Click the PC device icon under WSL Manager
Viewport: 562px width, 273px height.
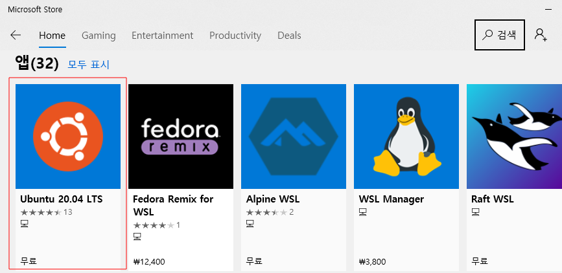(x=363, y=212)
